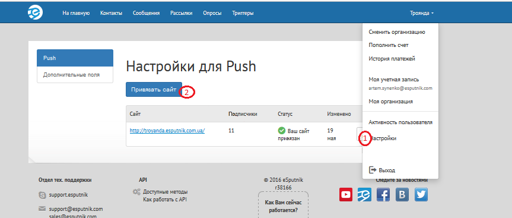
Task: Click the green check status icon
Action: click(x=281, y=131)
